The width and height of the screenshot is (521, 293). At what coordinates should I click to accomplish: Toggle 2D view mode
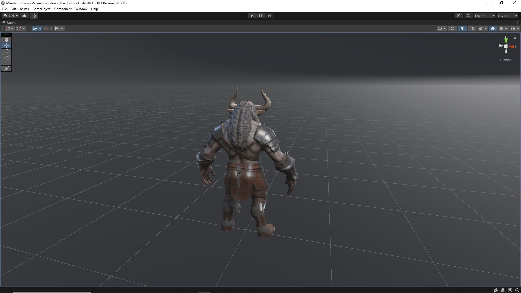click(x=452, y=28)
